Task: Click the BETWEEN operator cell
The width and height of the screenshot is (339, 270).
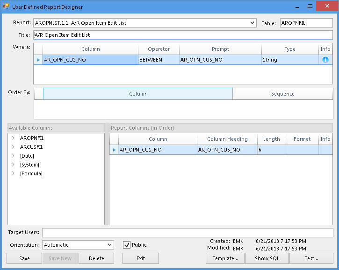Action: 159,60
